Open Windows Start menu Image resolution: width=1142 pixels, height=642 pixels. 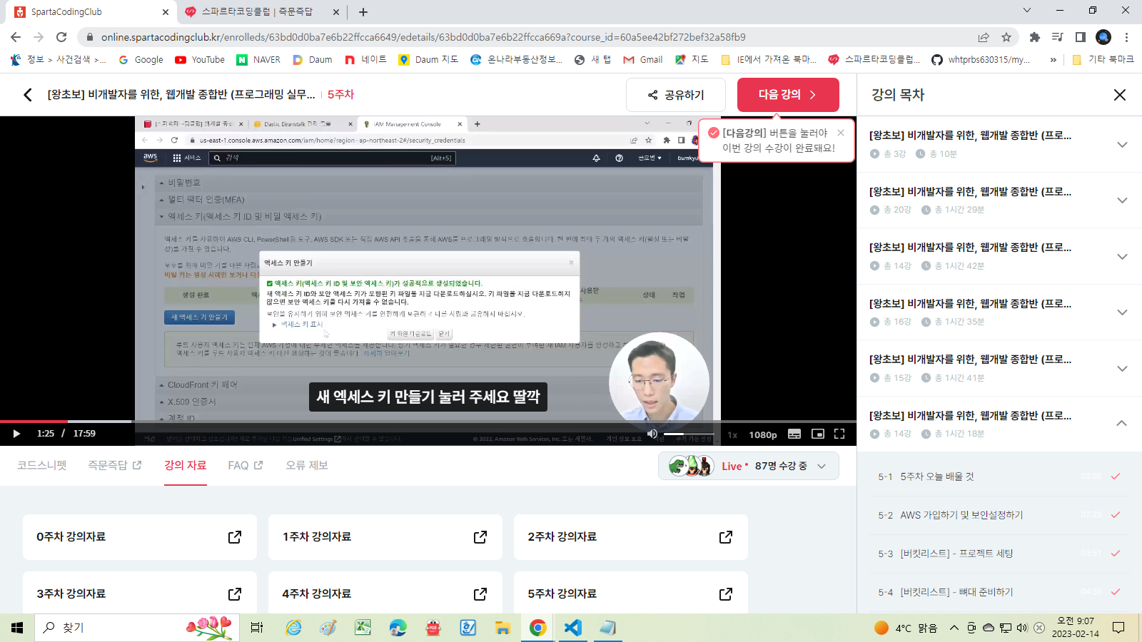(x=17, y=628)
